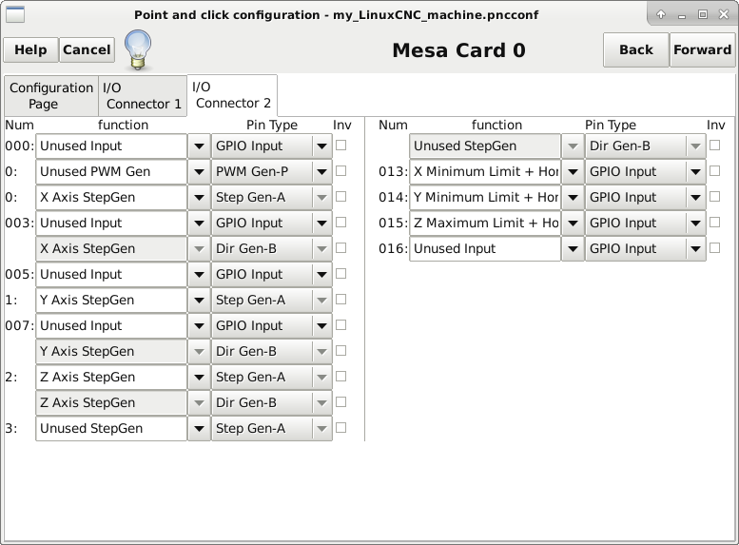This screenshot has width=739, height=545.
Task: Open function dropdown for X Minimum Limit
Action: pyautogui.click(x=573, y=171)
